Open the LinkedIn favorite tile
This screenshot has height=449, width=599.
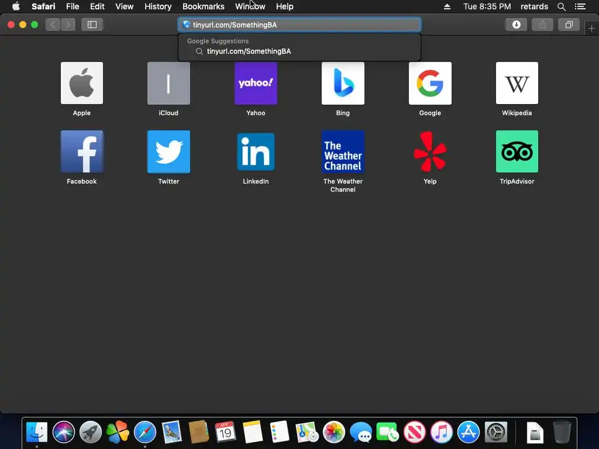256,151
